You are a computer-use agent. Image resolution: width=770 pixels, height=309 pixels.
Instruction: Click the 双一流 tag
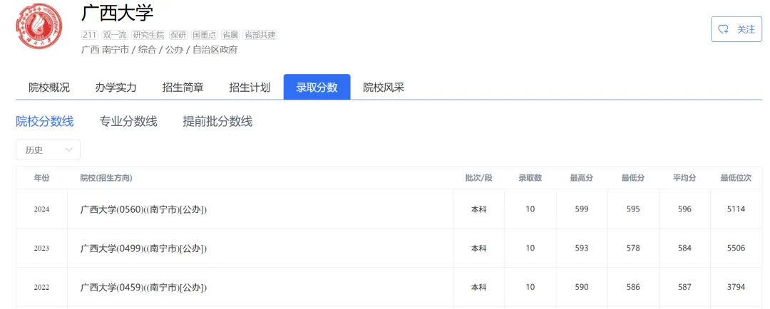pyautogui.click(x=114, y=36)
